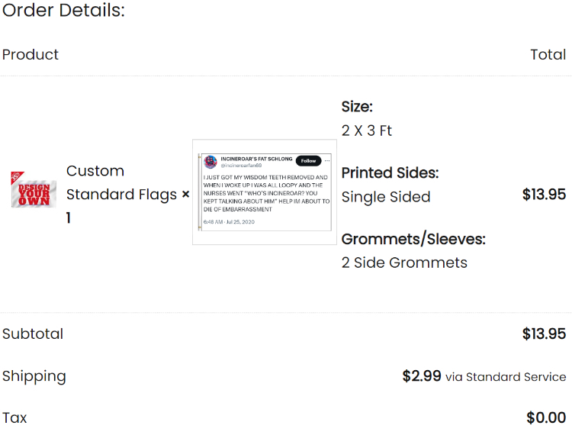The image size is (572, 435).
Task: Click the profile avatar in the tweet preview
Action: point(210,162)
